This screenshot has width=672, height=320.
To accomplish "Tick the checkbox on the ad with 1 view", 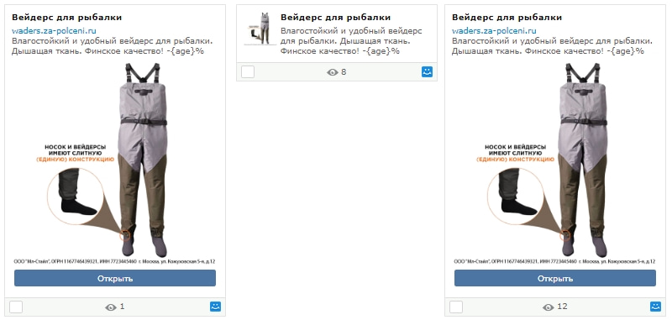I will coord(16,307).
